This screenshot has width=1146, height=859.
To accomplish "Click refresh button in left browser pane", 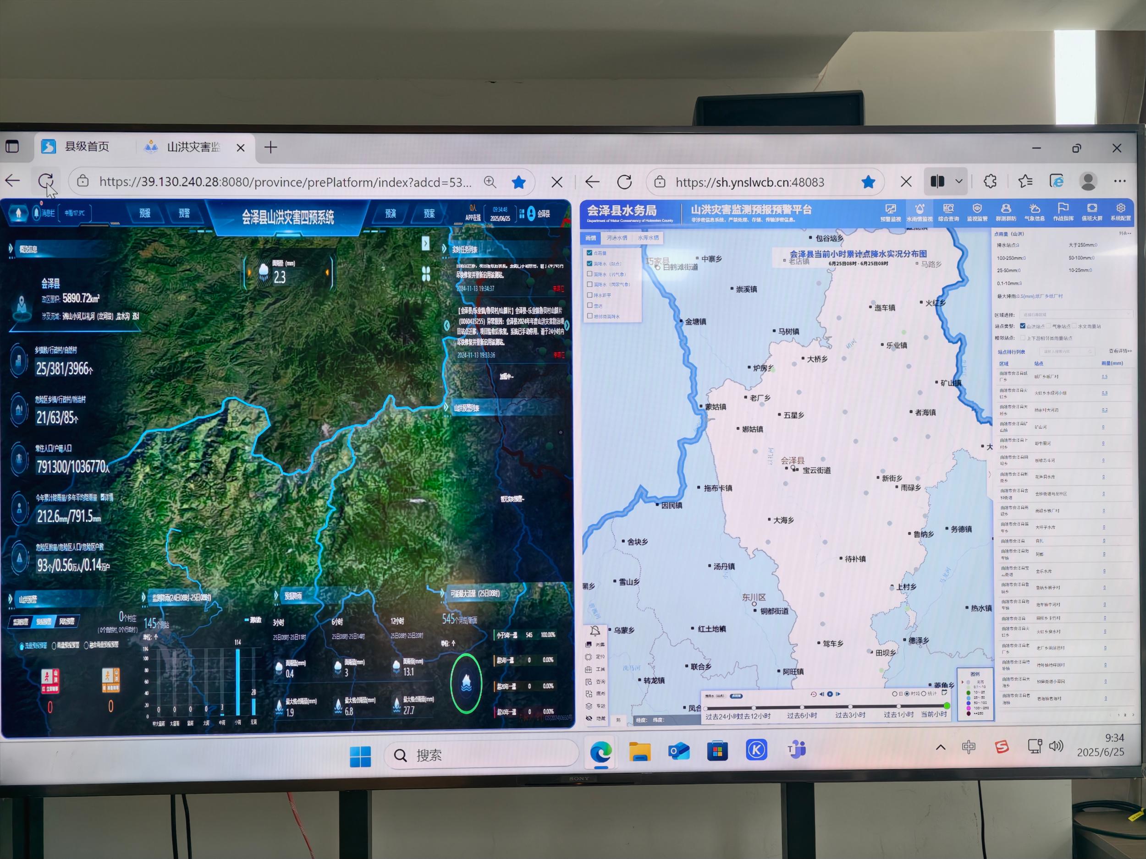I will point(45,181).
